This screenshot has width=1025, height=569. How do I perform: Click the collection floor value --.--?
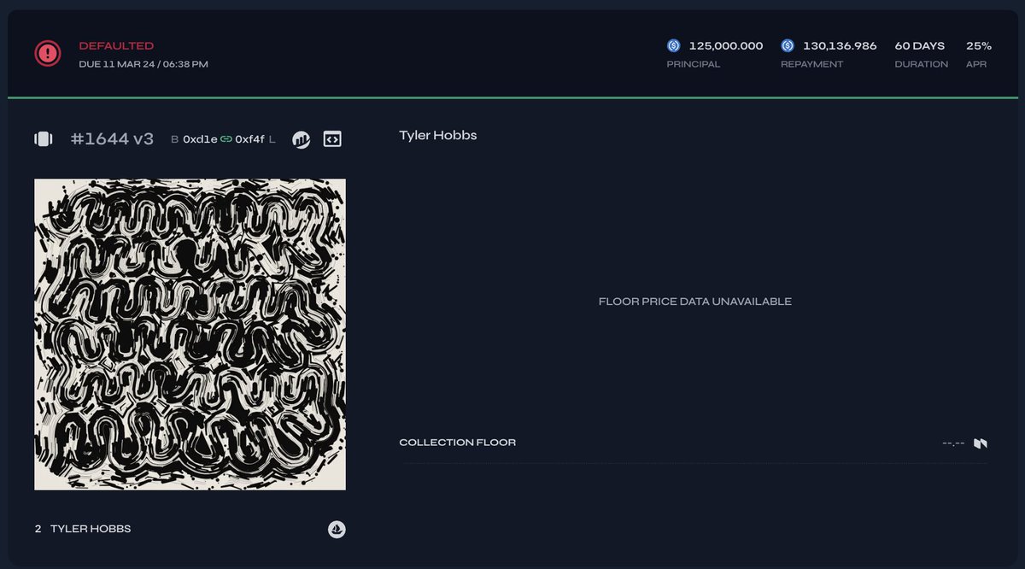click(953, 443)
